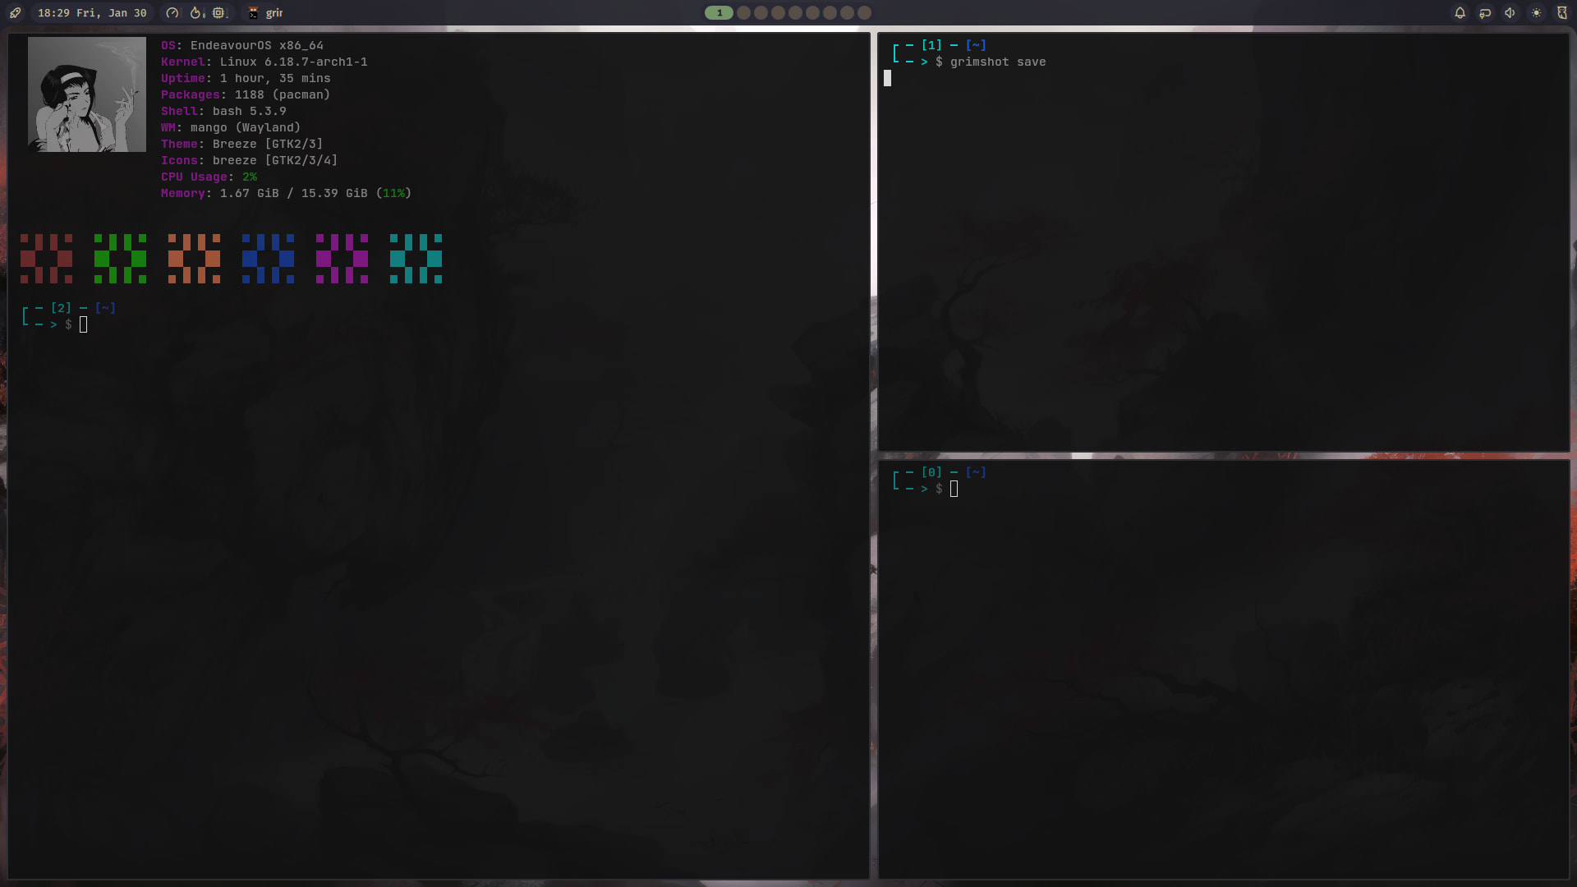The image size is (1577, 887).
Task: Click the green color block pattern
Action: [x=120, y=258]
